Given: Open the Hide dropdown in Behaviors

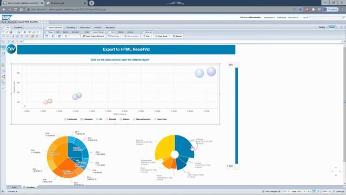Looking at the screenshot, I should tap(148, 36).
